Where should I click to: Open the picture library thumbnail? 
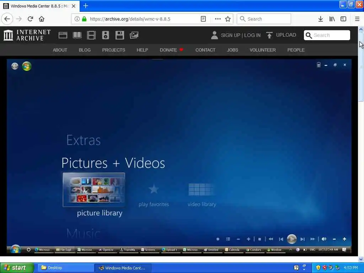[x=94, y=190]
